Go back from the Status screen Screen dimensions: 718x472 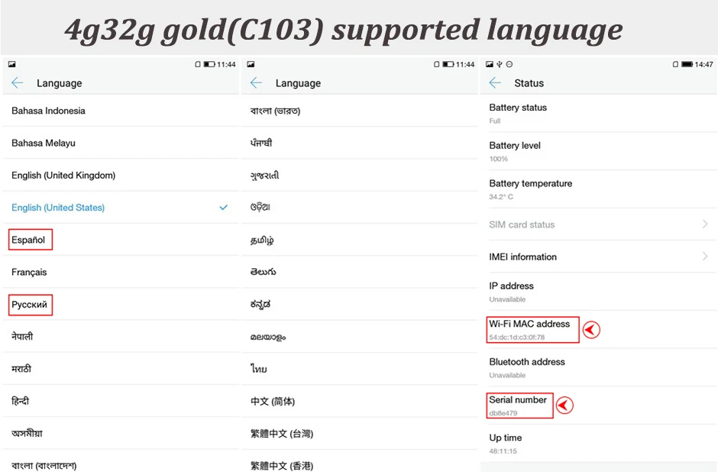[495, 82]
